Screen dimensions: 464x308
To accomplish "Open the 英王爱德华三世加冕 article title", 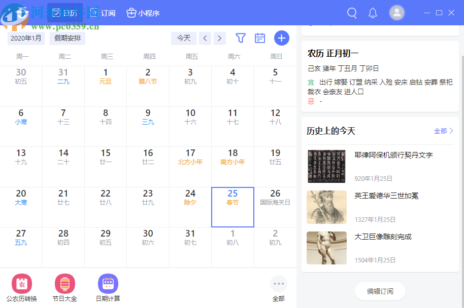I will 386,196.
